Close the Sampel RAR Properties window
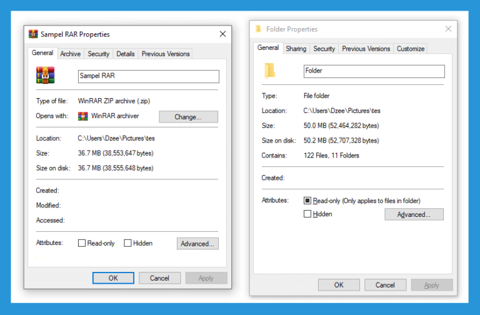This screenshot has height=315, width=480. click(x=223, y=34)
